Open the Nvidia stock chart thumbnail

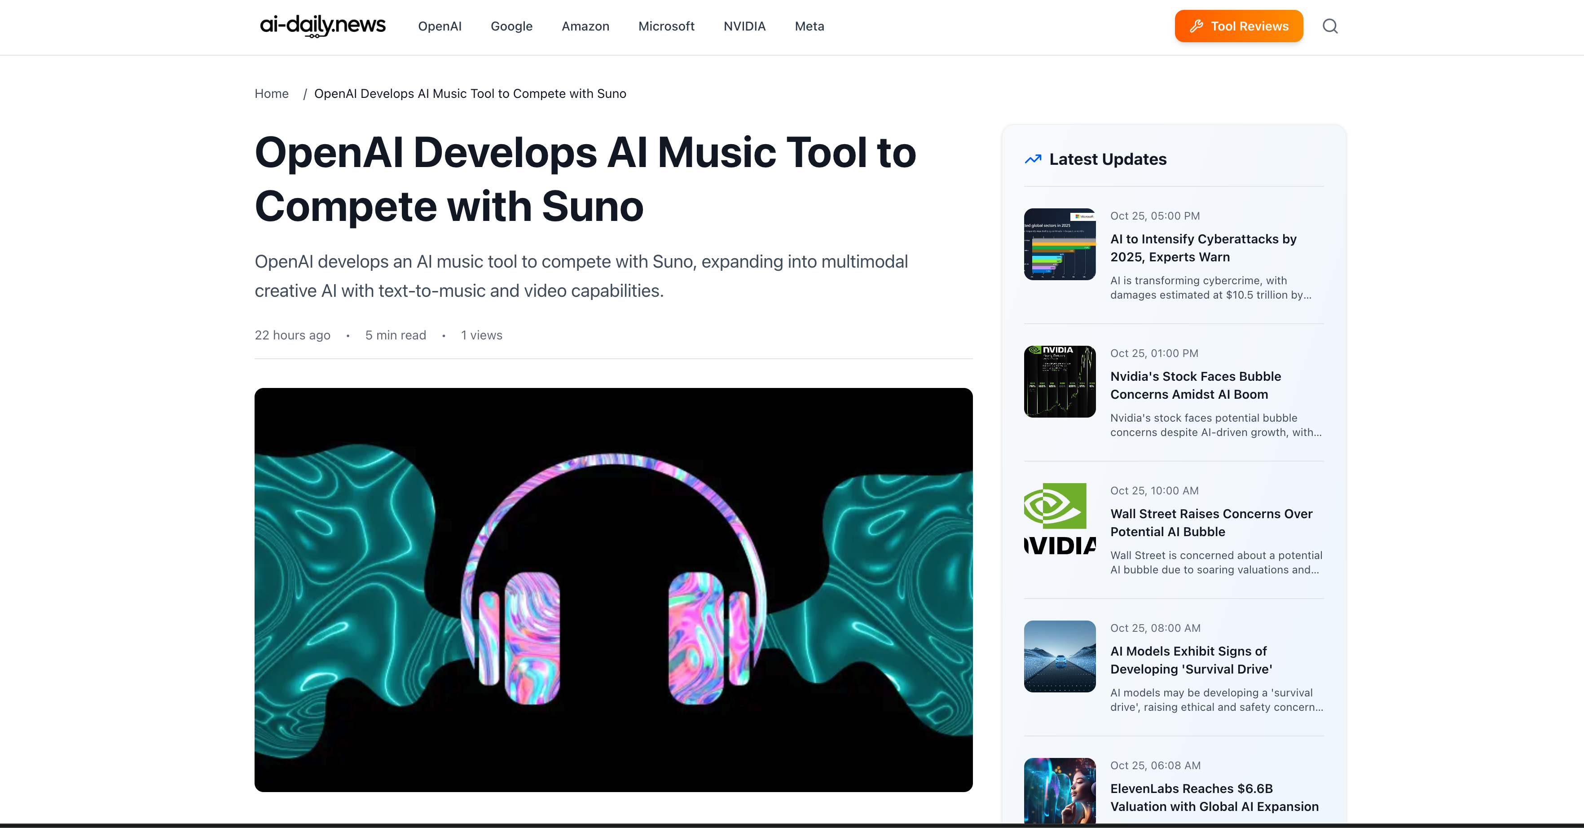point(1059,381)
